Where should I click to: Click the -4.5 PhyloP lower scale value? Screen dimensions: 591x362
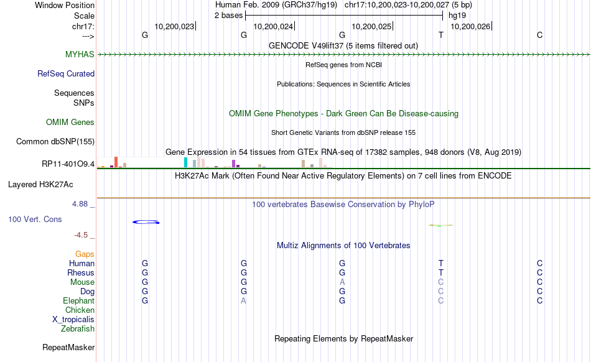[x=81, y=235]
